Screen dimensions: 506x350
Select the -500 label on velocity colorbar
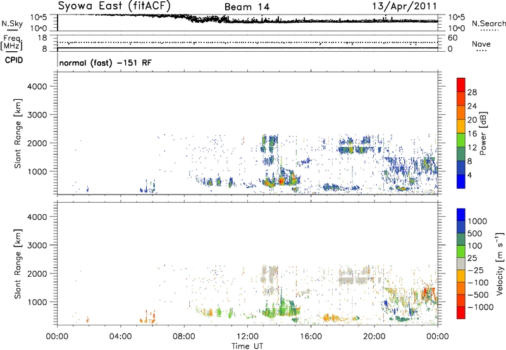478,295
